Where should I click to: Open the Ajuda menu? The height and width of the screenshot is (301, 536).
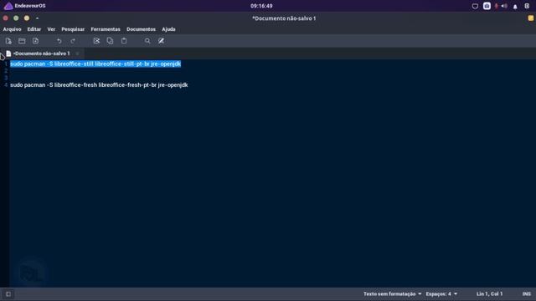click(168, 29)
